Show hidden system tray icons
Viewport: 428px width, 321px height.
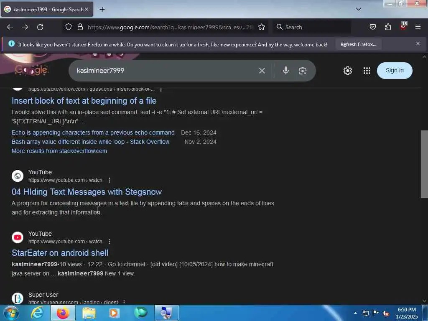coord(355,313)
